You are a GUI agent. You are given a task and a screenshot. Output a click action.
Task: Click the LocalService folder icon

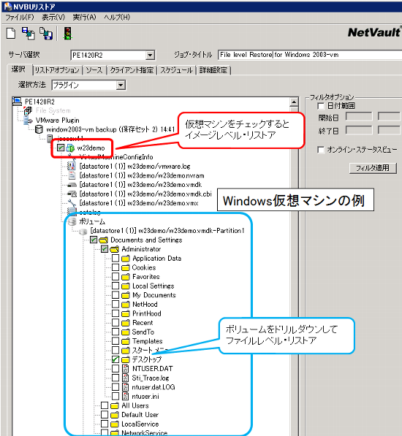coord(114,424)
